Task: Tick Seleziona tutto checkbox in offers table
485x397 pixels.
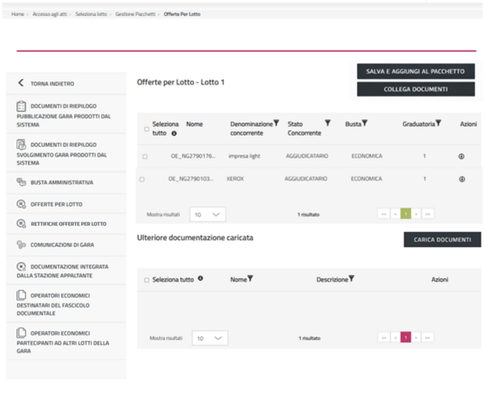Action: click(147, 129)
